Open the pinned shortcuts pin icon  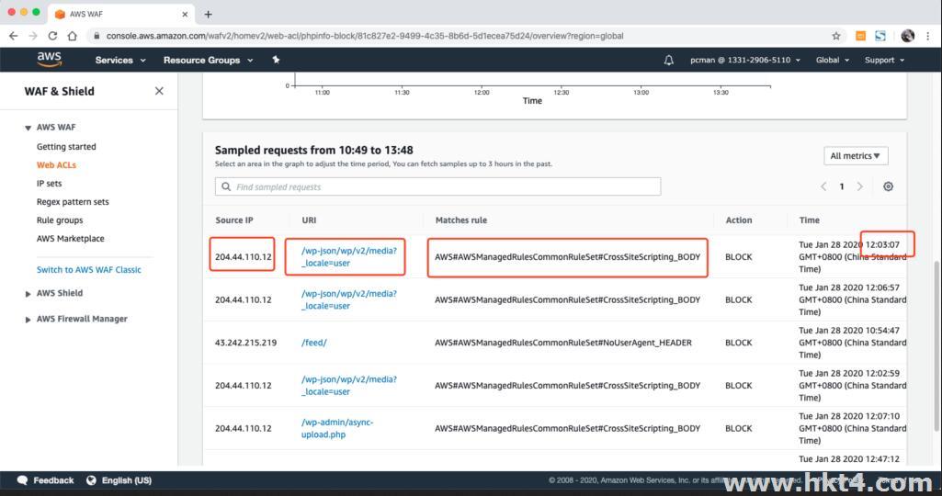click(276, 60)
